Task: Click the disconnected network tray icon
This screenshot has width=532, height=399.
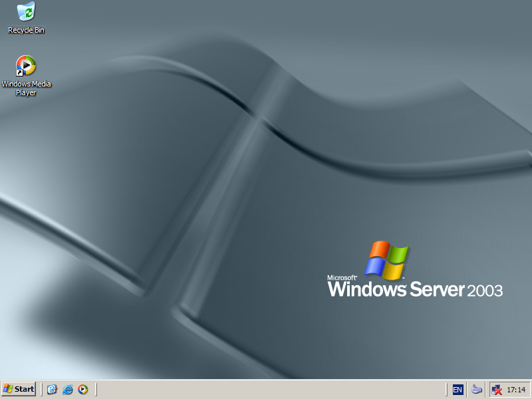Action: click(497, 390)
